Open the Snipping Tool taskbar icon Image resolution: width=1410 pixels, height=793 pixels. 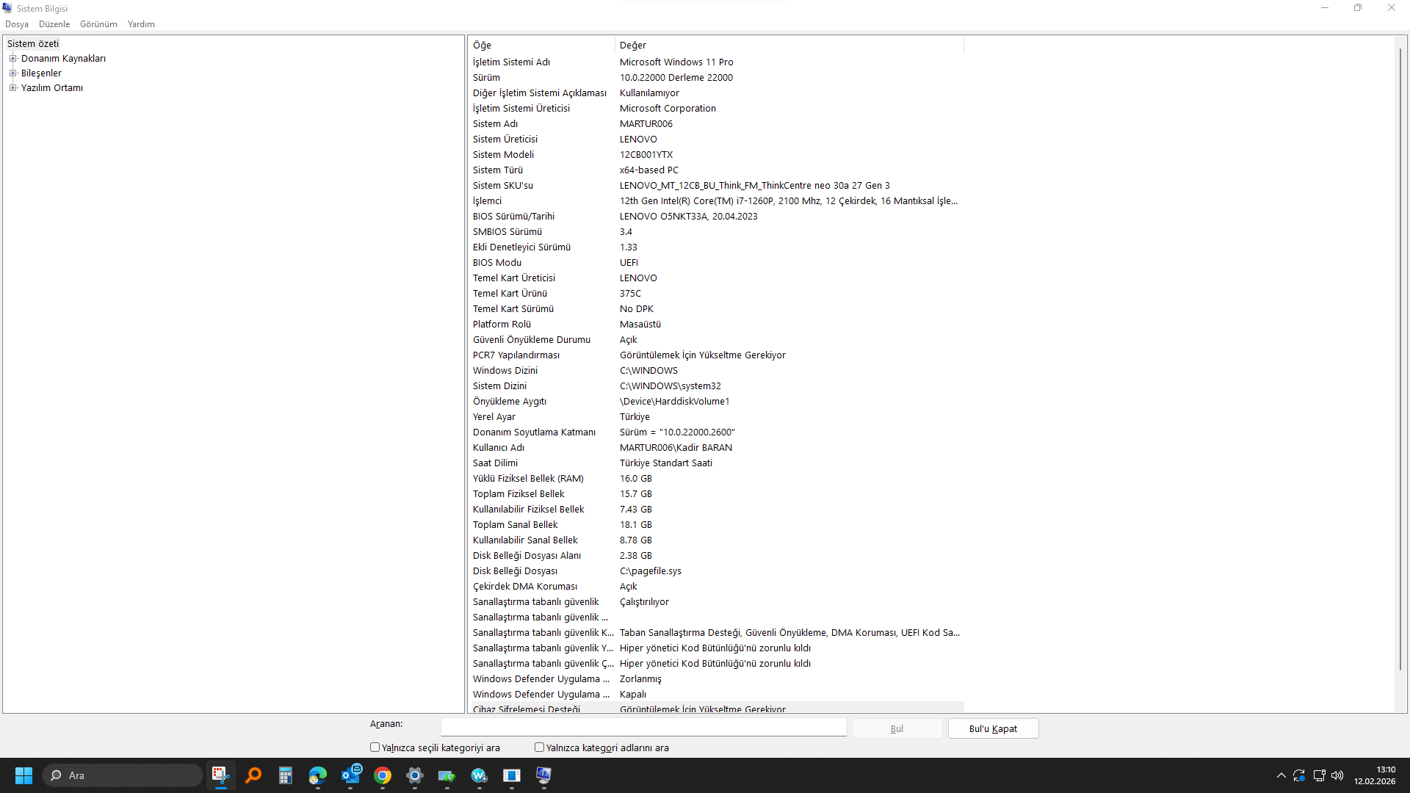pyautogui.click(x=220, y=775)
